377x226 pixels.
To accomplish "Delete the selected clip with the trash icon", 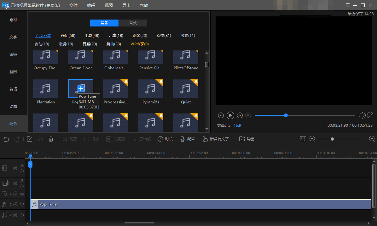I will (51, 139).
